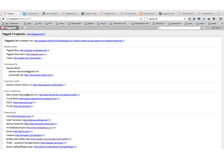Open the famspam.com/facebox link

click(x=29, y=135)
